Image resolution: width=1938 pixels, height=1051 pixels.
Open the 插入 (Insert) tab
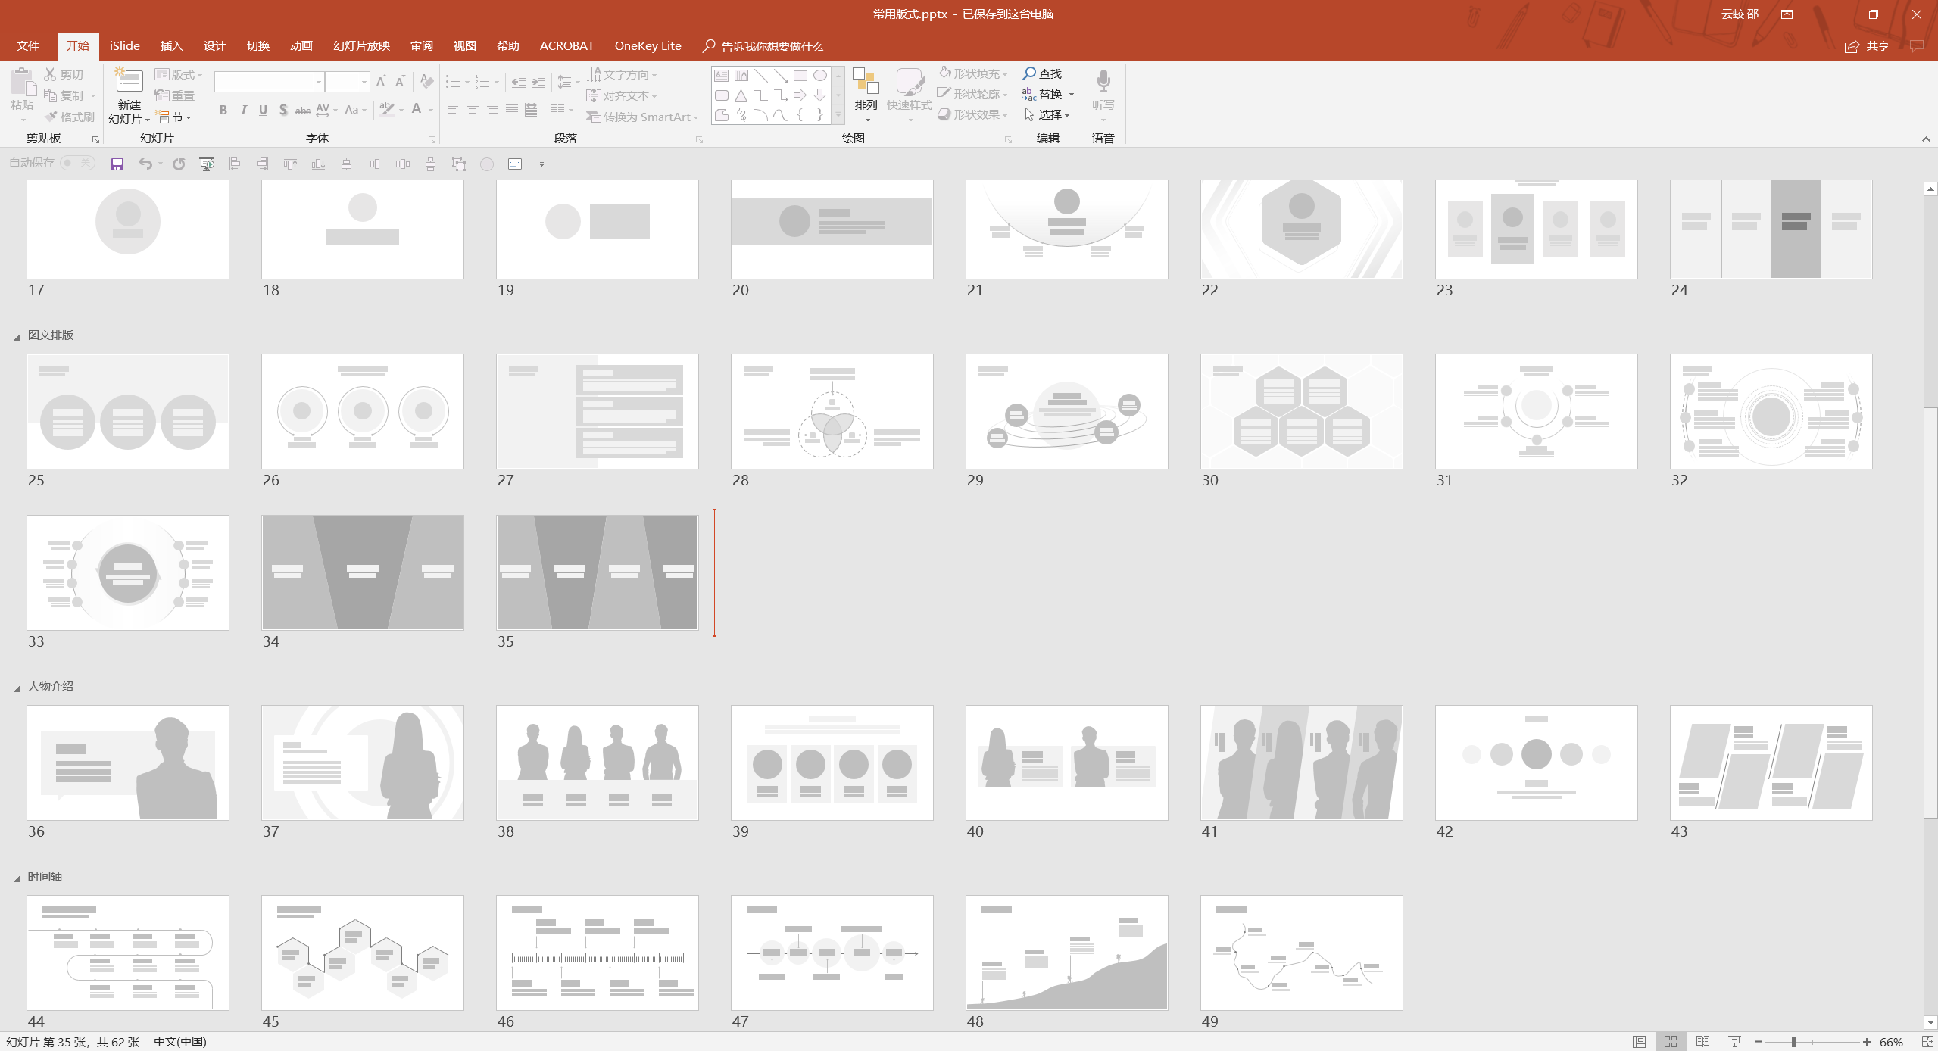click(x=172, y=46)
